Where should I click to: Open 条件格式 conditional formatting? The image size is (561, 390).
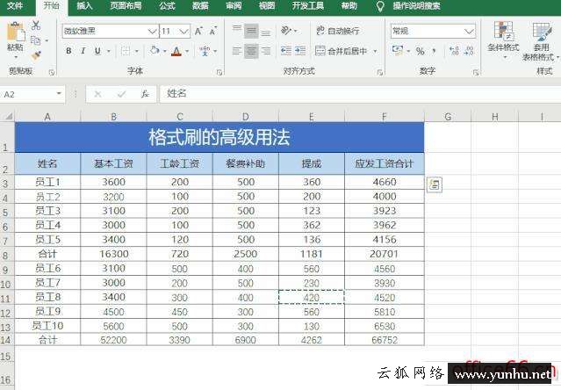[503, 40]
